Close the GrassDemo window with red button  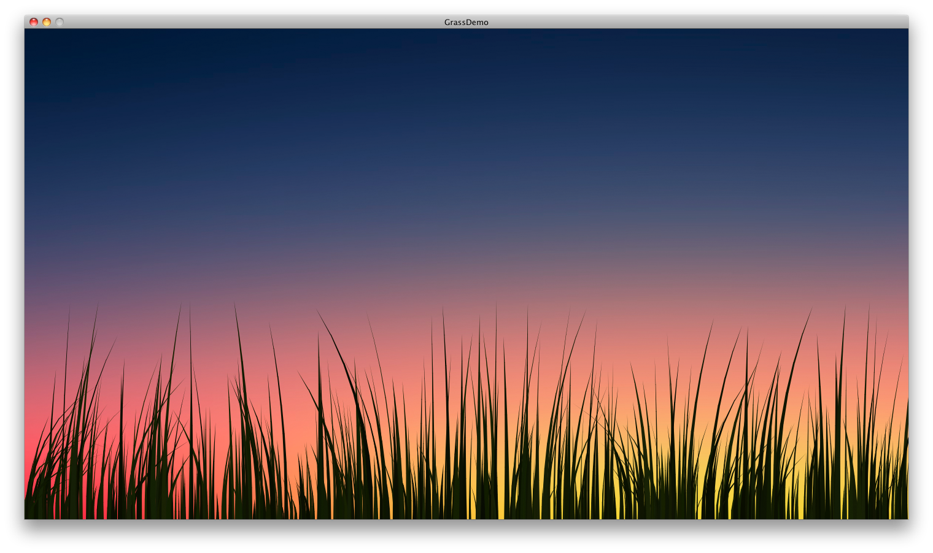tap(34, 22)
